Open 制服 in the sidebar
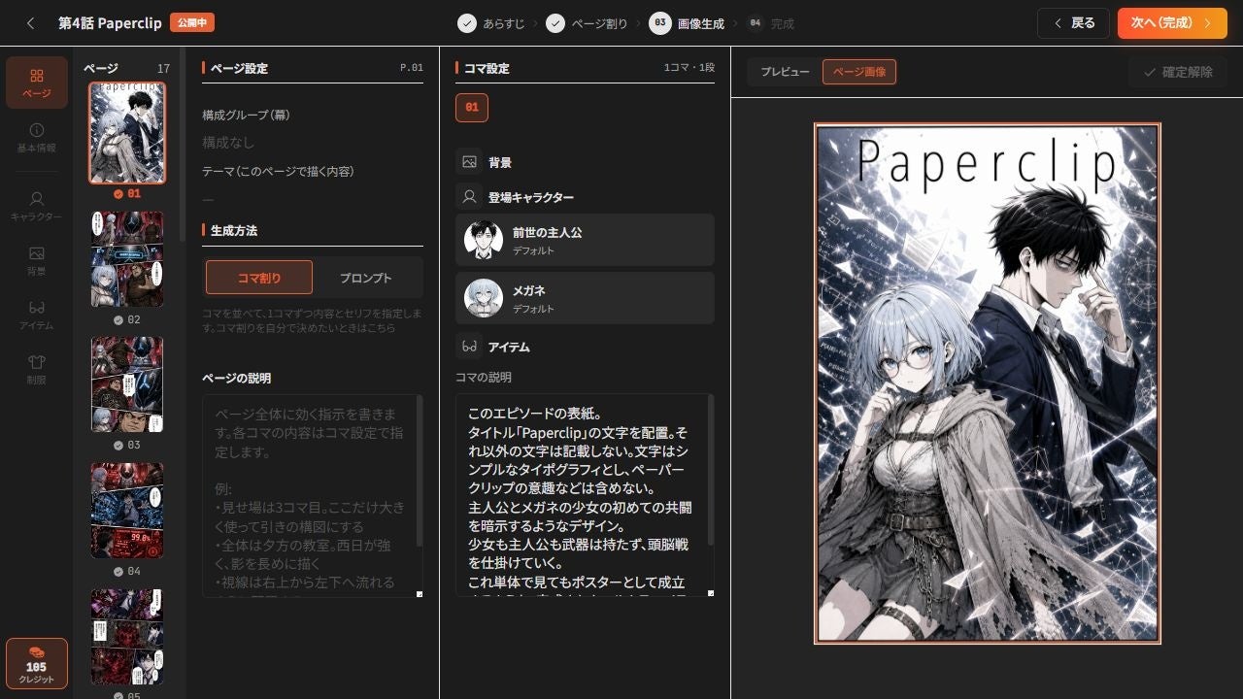 37,368
